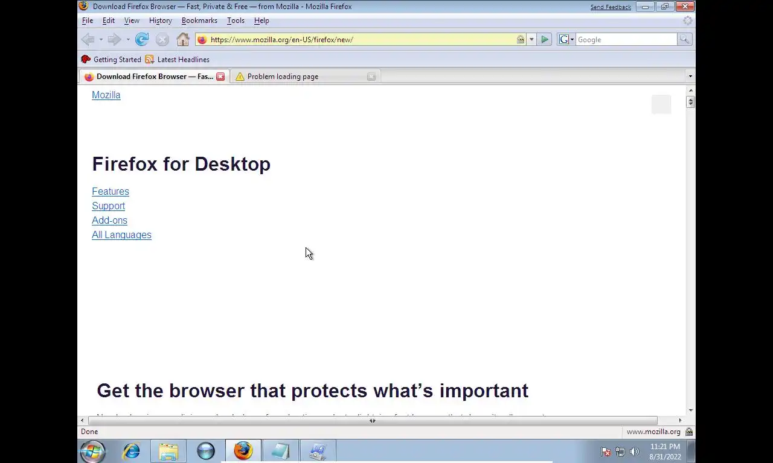This screenshot has height=463, width=773.
Task: Close the Download Firefox Browser tab
Action: coord(220,77)
